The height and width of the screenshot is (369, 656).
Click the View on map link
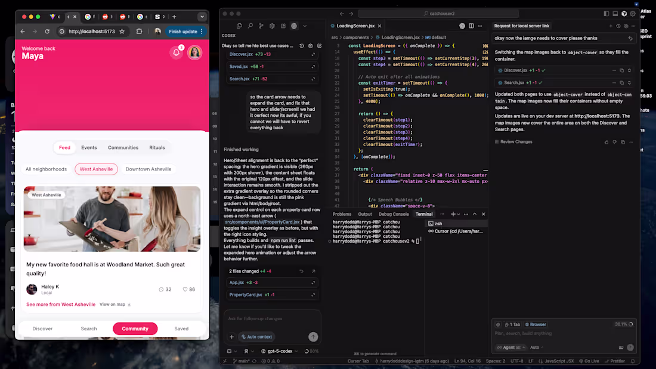pos(115,304)
